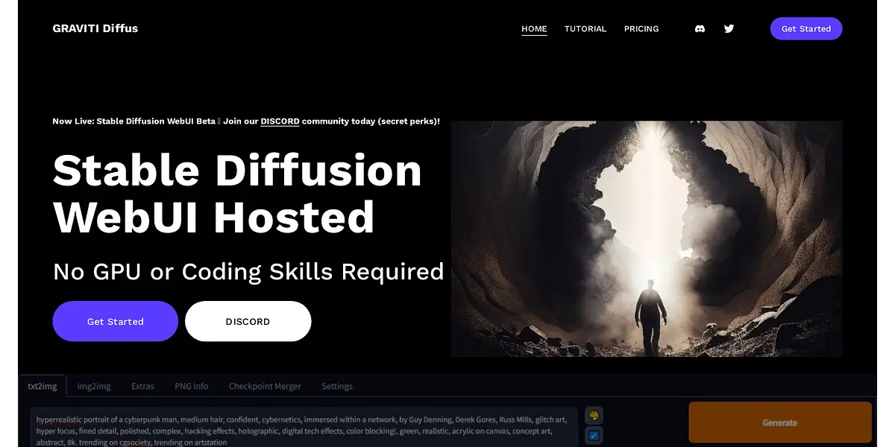Image resolution: width=895 pixels, height=447 pixels.
Task: Open the Settings tab
Action: 337,386
